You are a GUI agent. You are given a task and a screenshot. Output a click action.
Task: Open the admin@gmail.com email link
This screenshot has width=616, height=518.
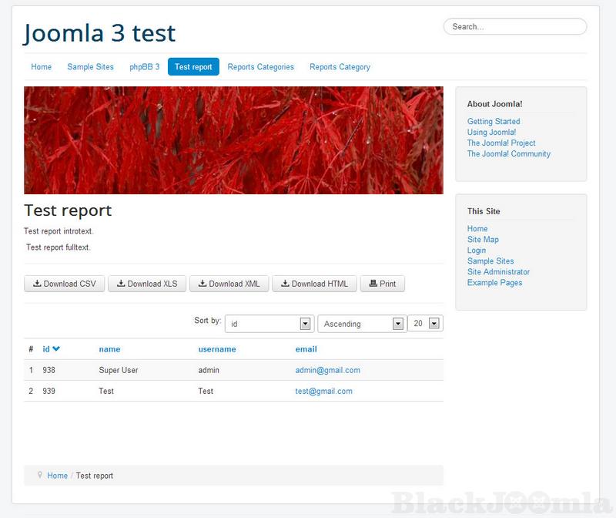click(x=327, y=370)
